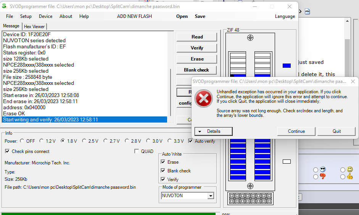
Task: Open the File menu
Action: pyautogui.click(x=10, y=16)
